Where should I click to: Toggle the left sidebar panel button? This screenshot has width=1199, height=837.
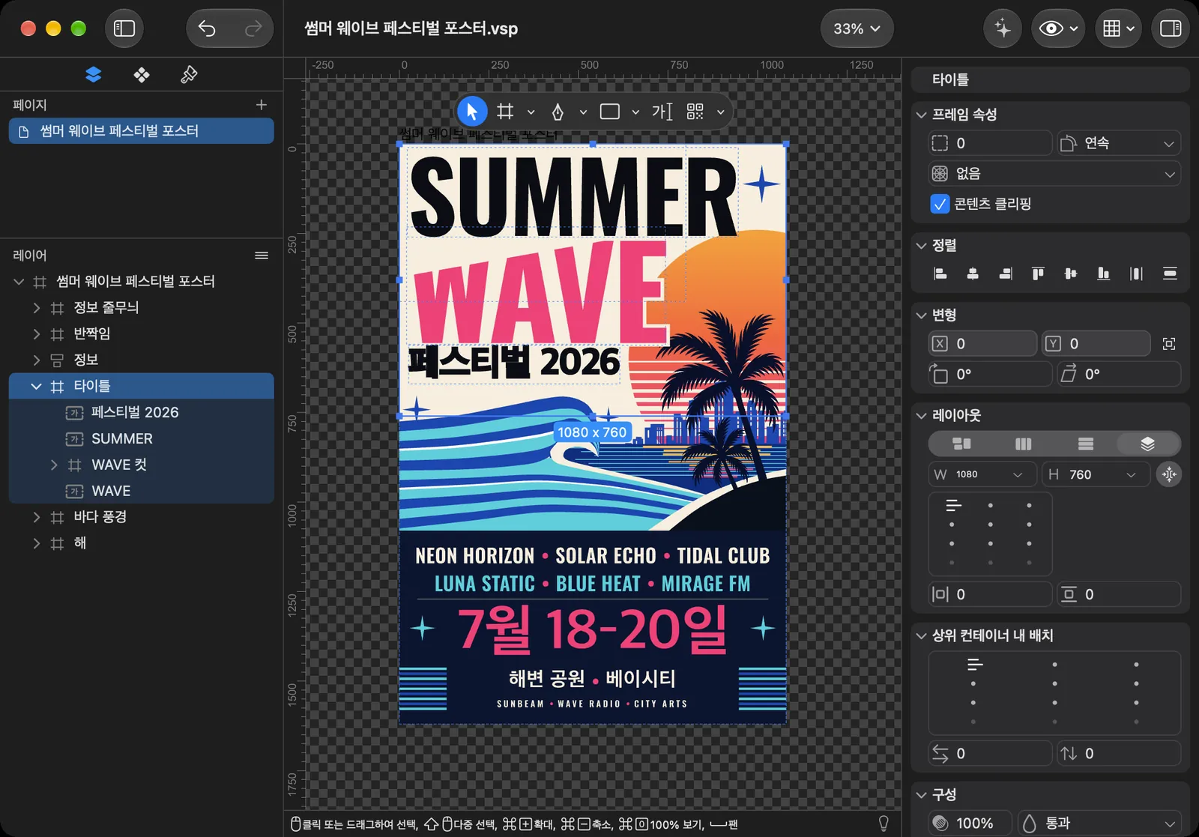click(124, 28)
